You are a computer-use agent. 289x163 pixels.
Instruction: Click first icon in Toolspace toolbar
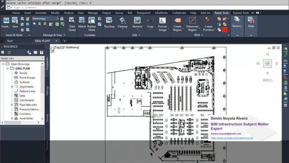pyautogui.click(x=3, y=53)
